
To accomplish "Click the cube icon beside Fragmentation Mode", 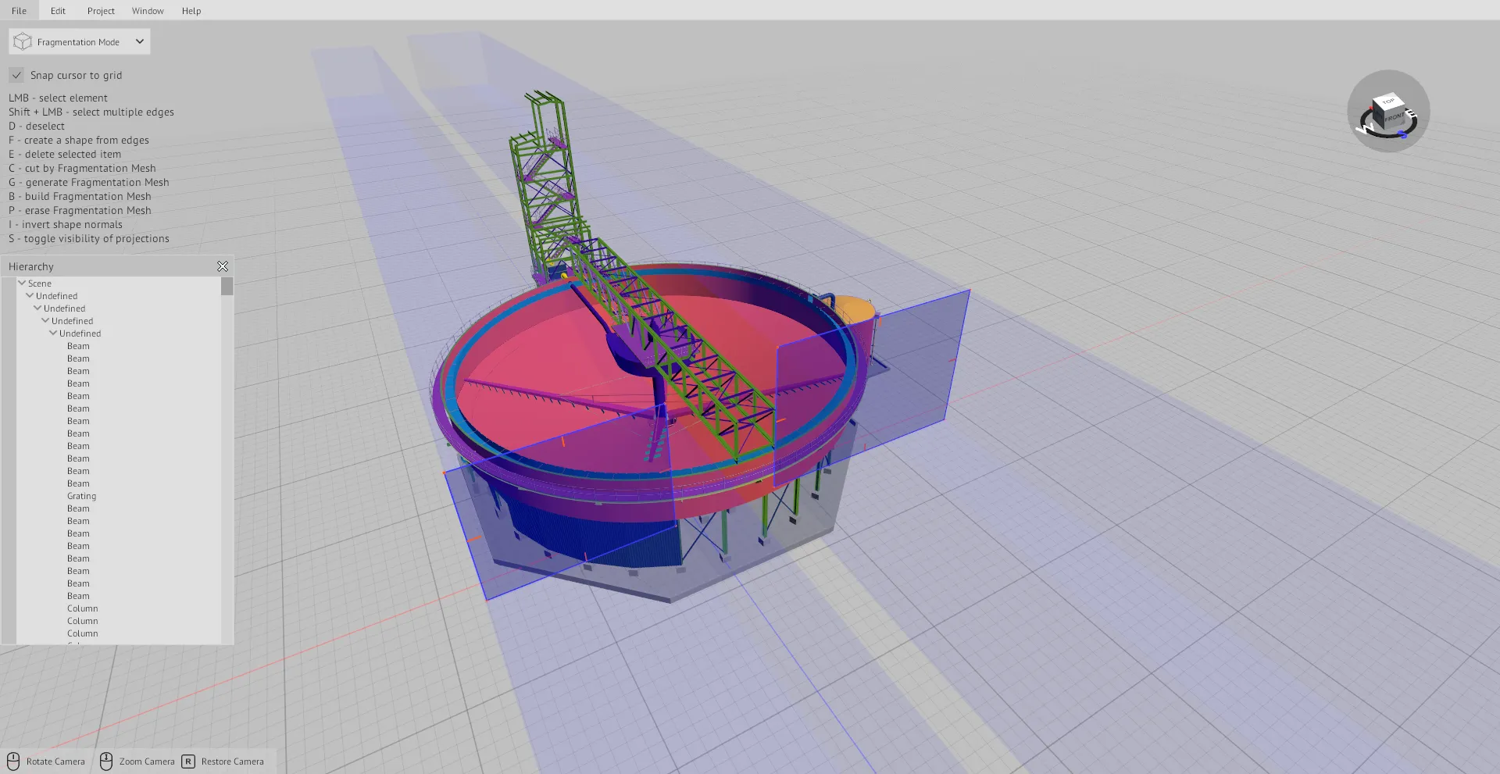I will tap(23, 41).
